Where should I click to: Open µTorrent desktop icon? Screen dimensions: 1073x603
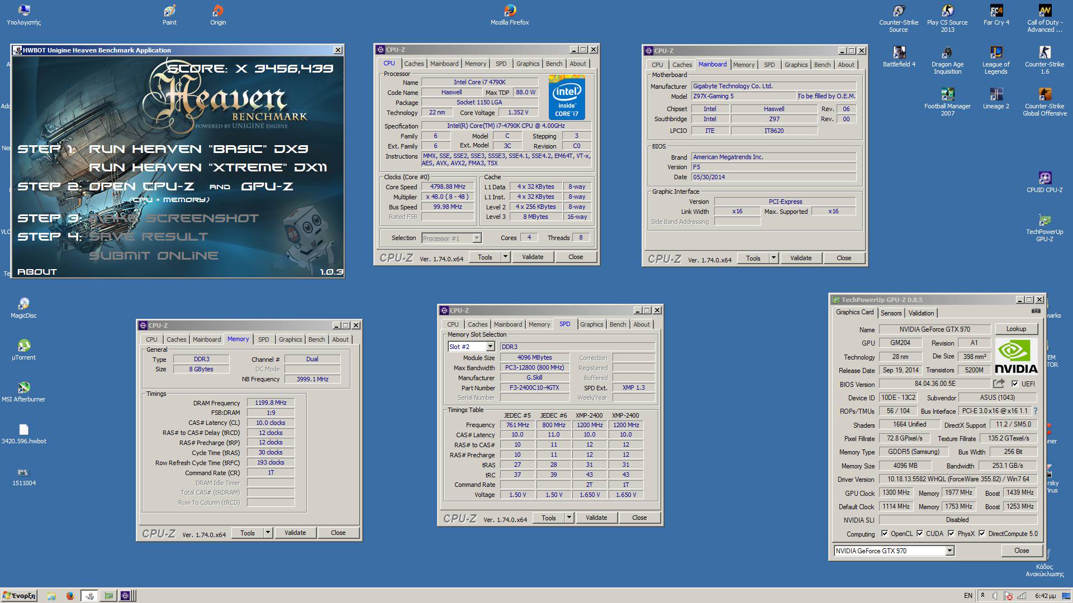[x=23, y=350]
